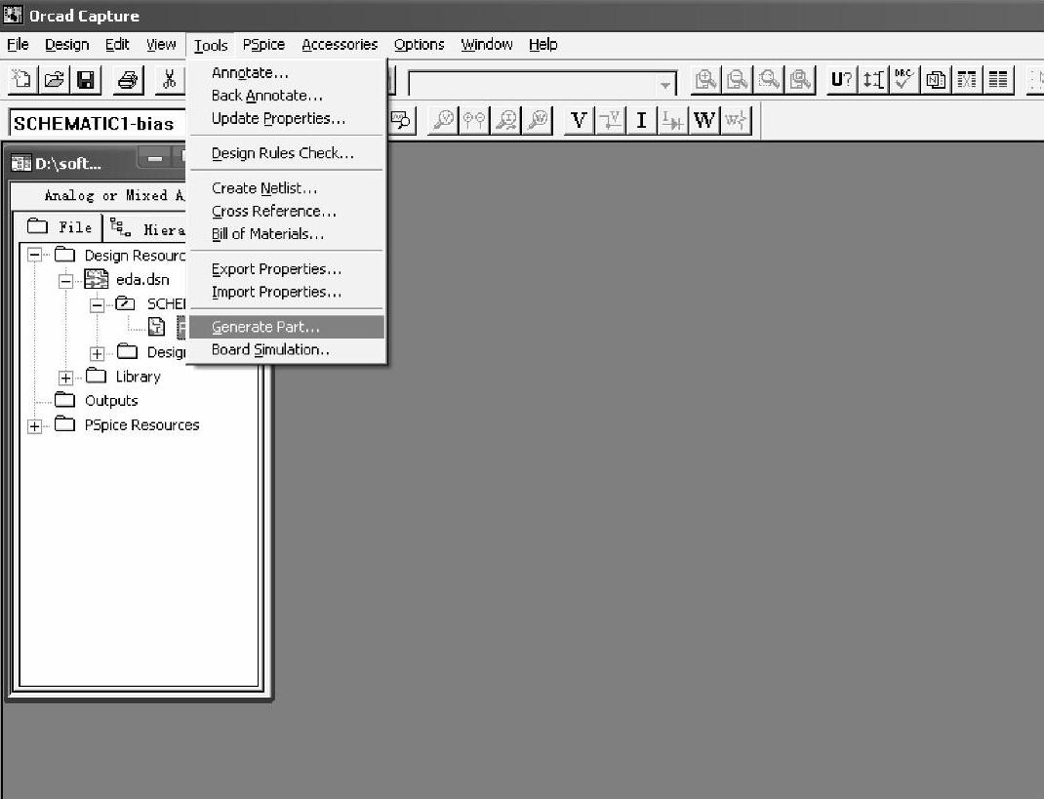Choose Annotate... in the Tools menu

pyautogui.click(x=287, y=72)
